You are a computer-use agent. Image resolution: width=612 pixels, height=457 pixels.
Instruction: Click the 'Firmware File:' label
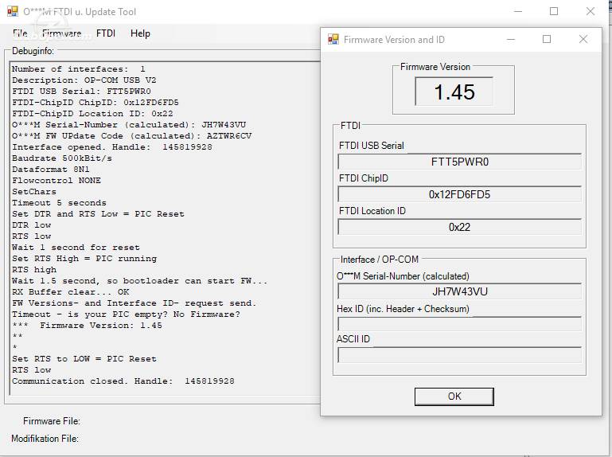(52, 421)
